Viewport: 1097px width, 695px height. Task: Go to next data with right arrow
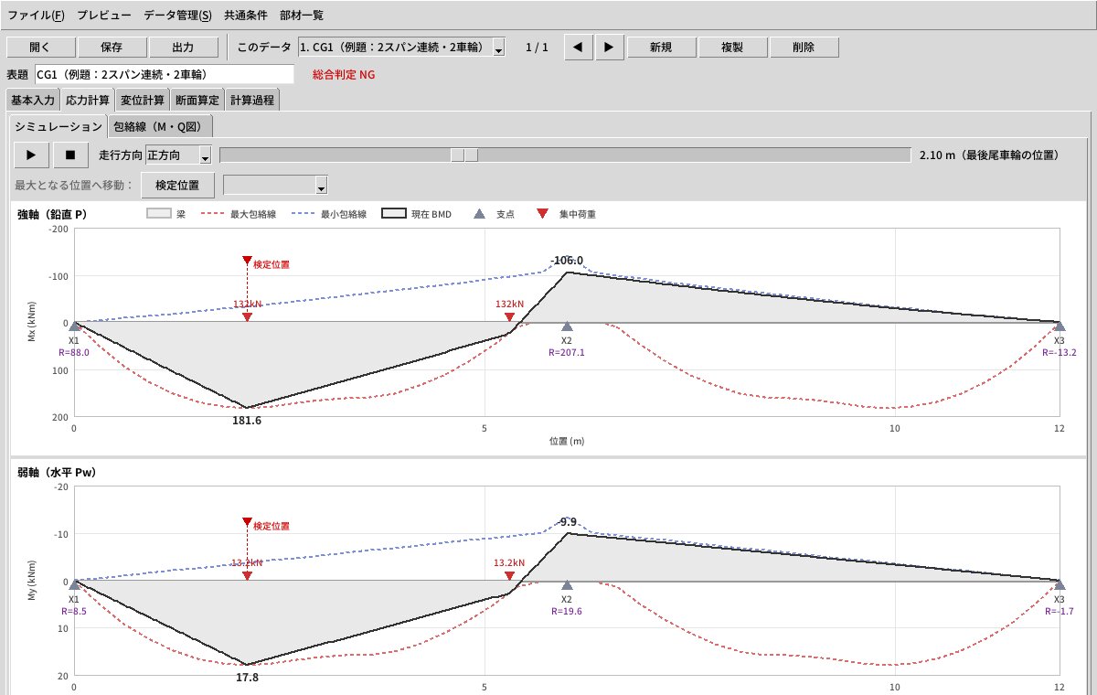tap(610, 48)
